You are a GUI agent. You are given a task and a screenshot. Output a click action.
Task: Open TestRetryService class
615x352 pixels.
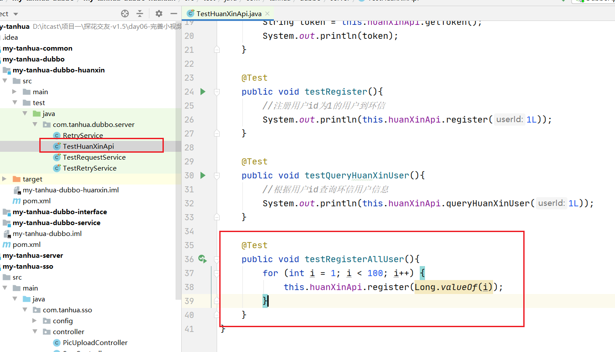click(x=90, y=168)
